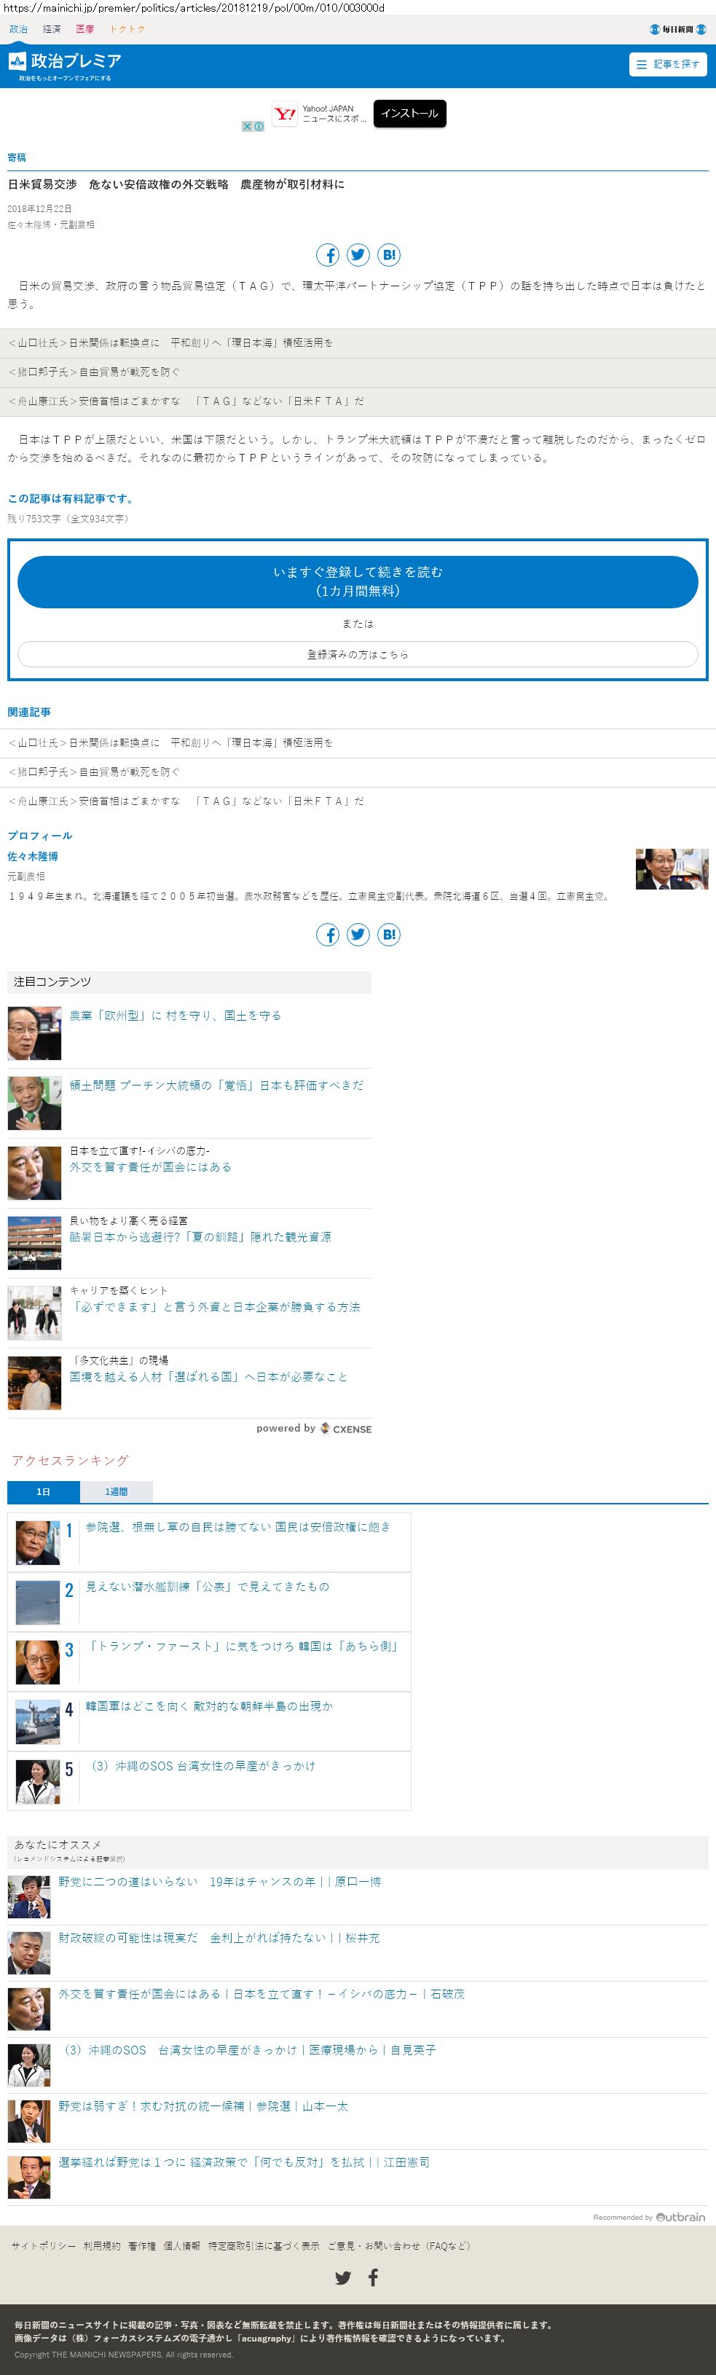Open 佐々木隆博 profile link
This screenshot has height=2375, width=716.
(x=34, y=857)
